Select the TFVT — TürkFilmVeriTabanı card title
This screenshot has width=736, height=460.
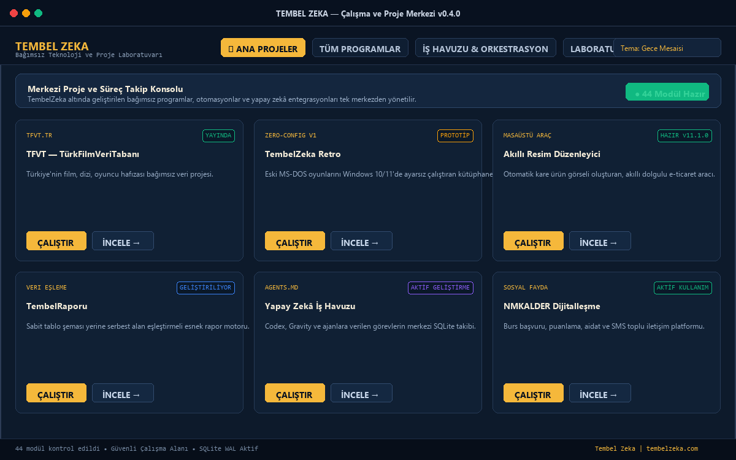[83, 154]
